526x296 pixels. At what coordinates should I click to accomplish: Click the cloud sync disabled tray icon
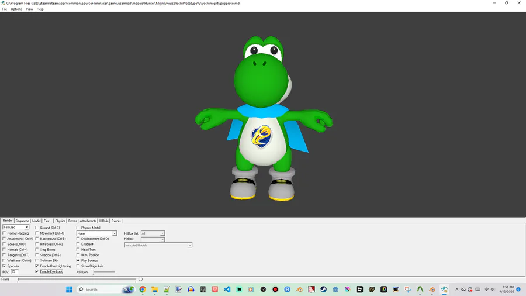(463, 290)
